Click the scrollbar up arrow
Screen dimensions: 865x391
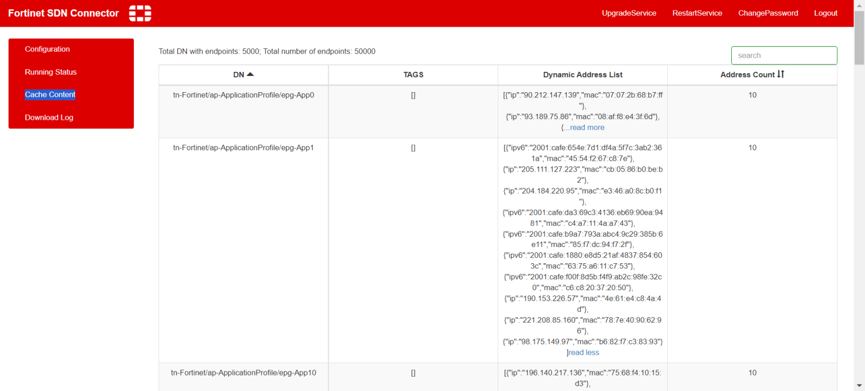[859, 5]
